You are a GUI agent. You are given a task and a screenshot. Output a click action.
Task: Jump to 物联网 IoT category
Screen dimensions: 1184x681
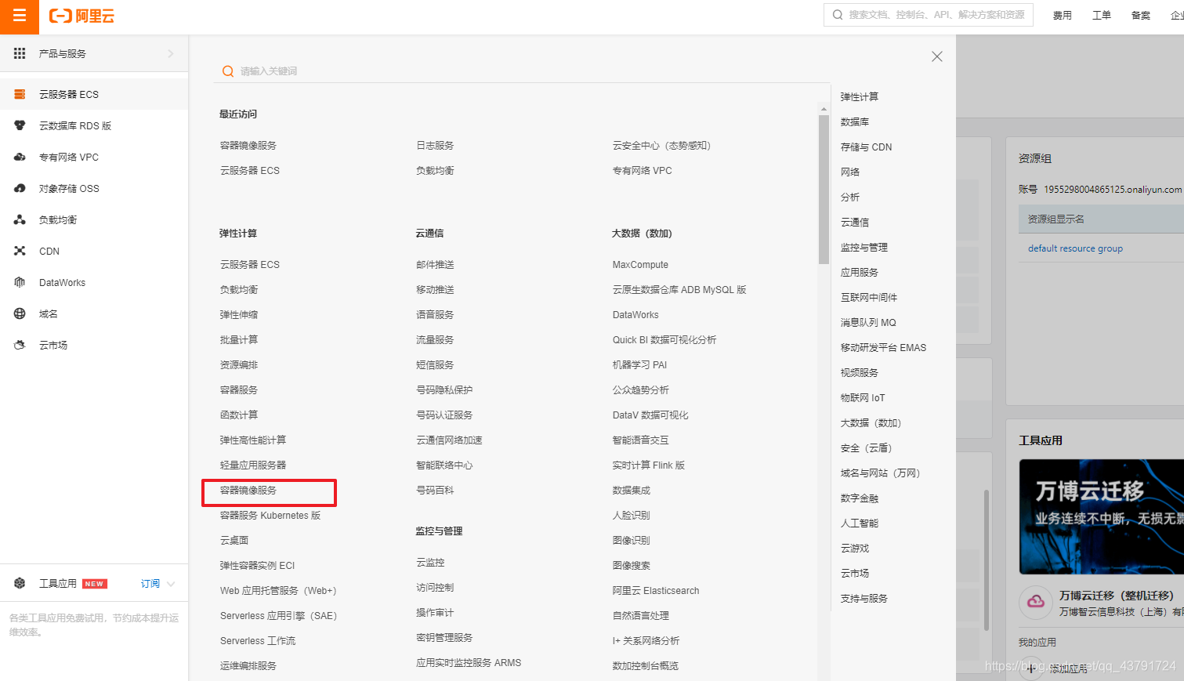[863, 398]
